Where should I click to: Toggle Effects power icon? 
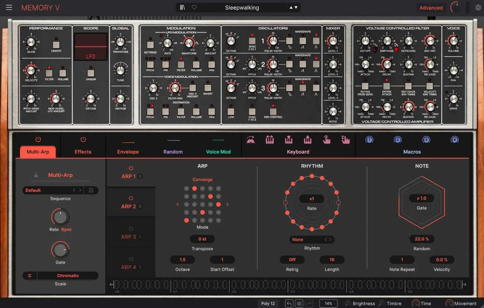pos(83,140)
